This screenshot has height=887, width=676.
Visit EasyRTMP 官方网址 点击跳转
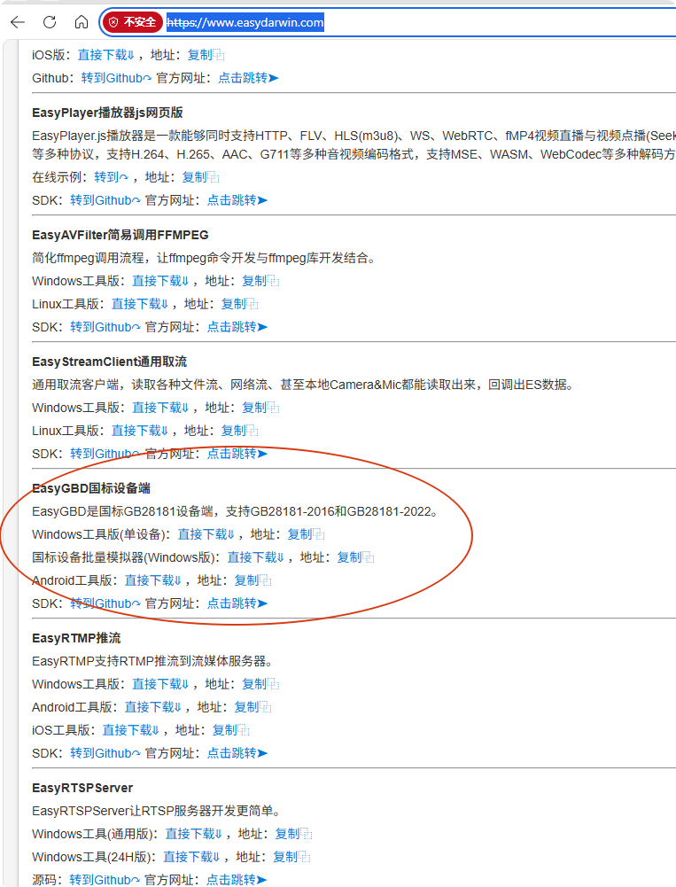click(x=237, y=753)
